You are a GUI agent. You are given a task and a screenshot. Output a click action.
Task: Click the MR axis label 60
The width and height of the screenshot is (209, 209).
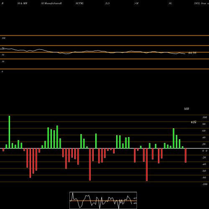204,131
